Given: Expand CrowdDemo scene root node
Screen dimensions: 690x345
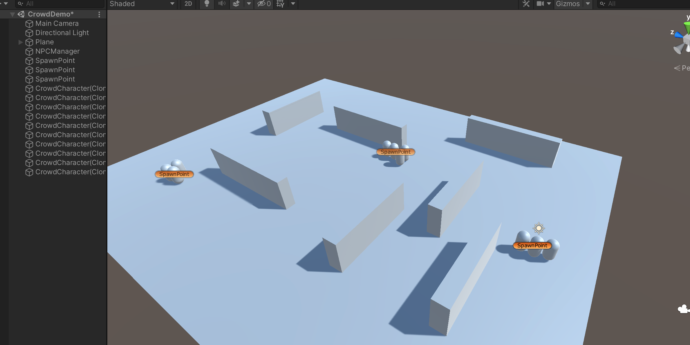Looking at the screenshot, I should point(11,14).
